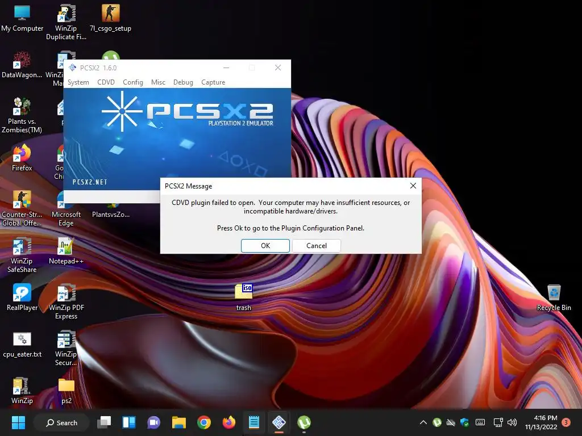The image size is (582, 436).
Task: Open File Explorer from the taskbar
Action: [178, 422]
